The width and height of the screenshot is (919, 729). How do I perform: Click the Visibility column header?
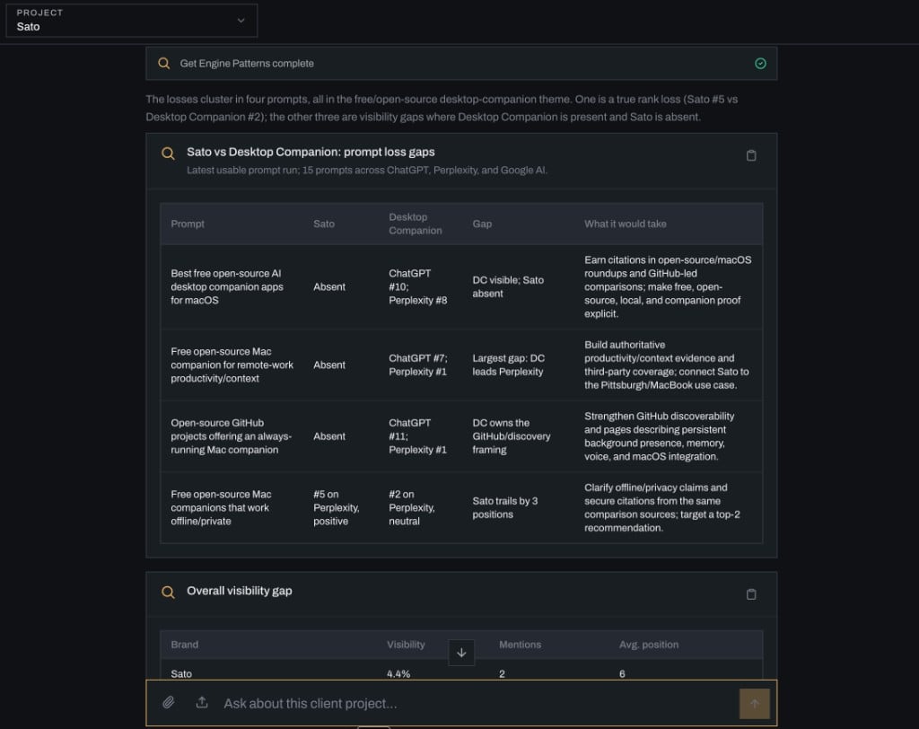coord(406,645)
